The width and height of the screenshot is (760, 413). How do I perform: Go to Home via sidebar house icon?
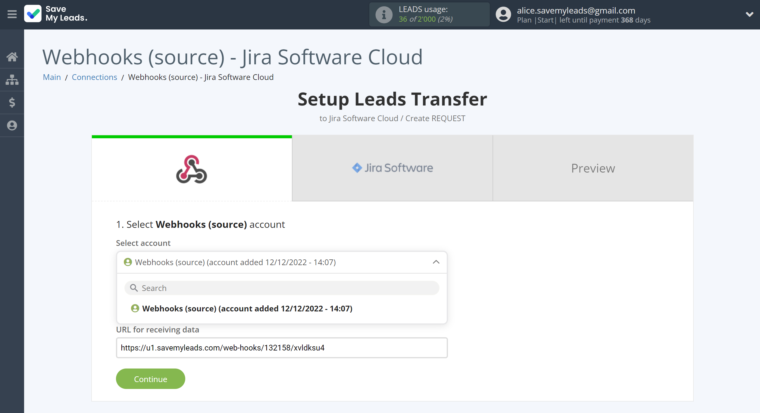(x=12, y=57)
